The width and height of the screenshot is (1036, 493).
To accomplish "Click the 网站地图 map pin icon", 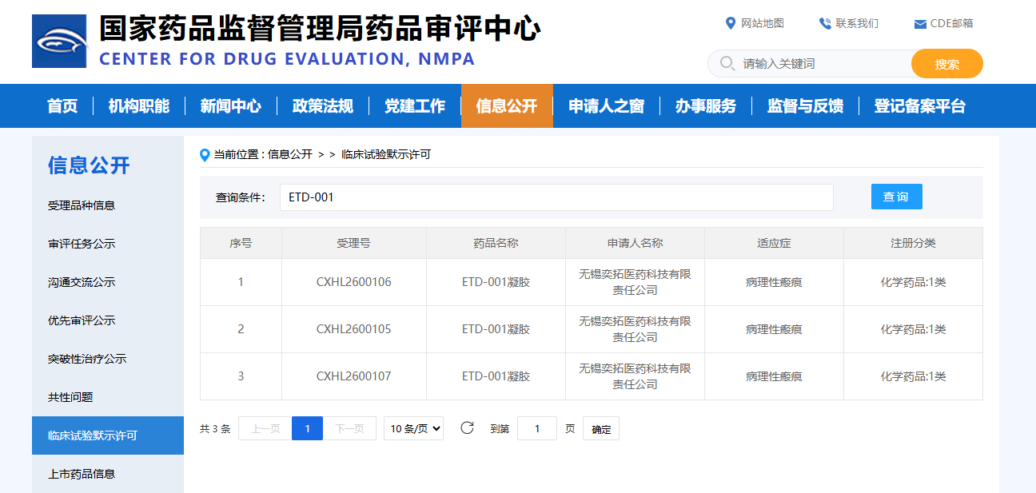I will 729,23.
